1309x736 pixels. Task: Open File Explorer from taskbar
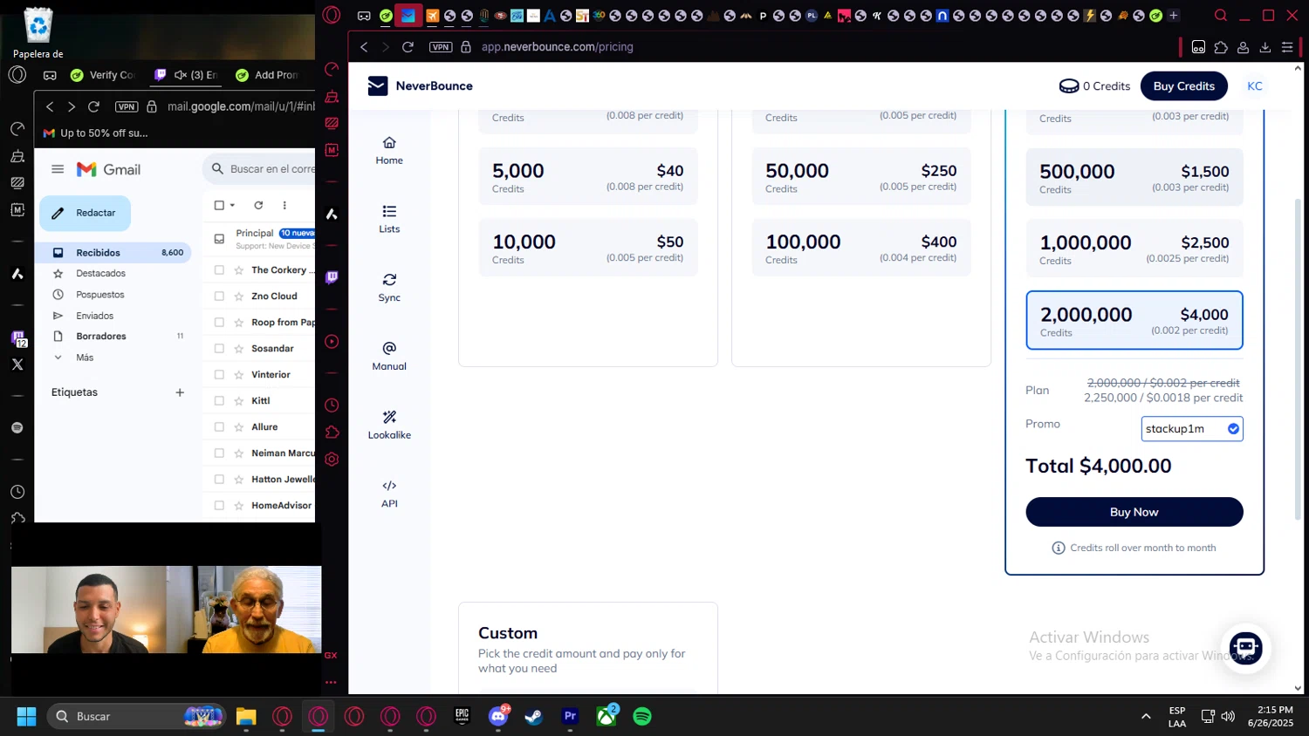point(246,716)
